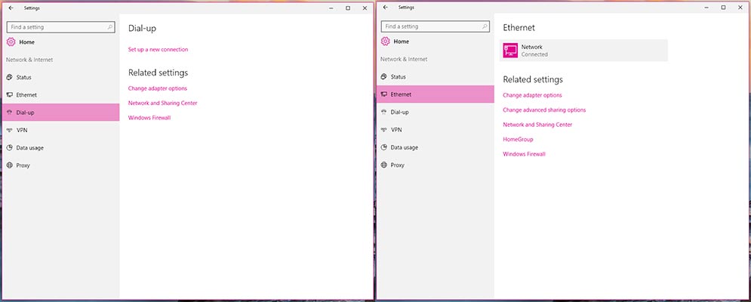This screenshot has height=302, width=751.
Task: Click Proxy globe icon in right window
Action: (383, 165)
